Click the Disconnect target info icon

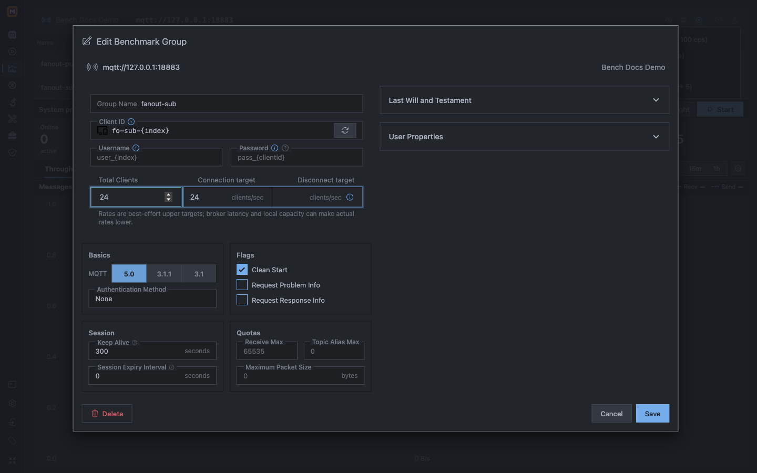click(x=350, y=197)
